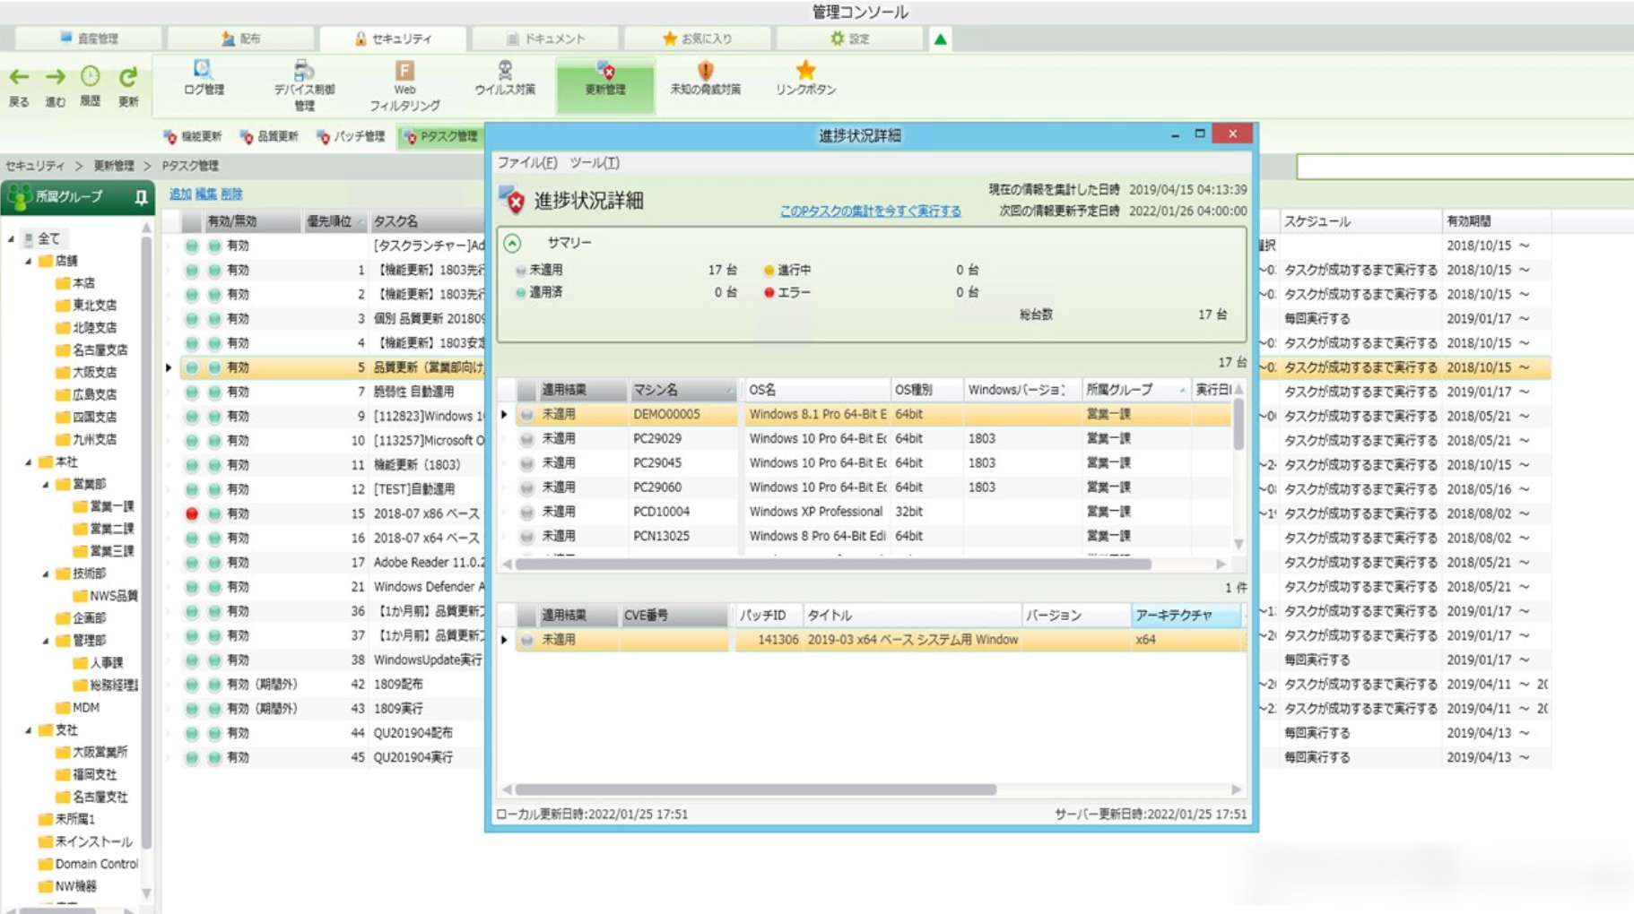This screenshot has height=914, width=1634.
Task: Open 未知の脅威対策 shield icon
Action: click(706, 72)
